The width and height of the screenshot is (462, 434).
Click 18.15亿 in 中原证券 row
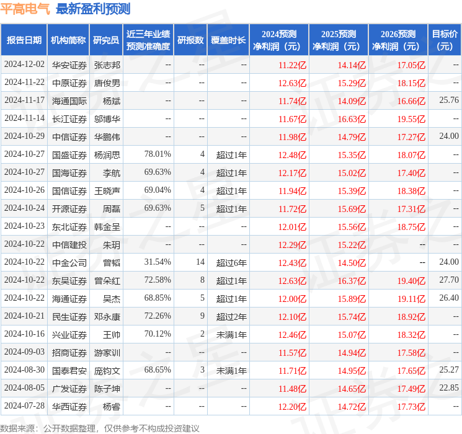411,83
